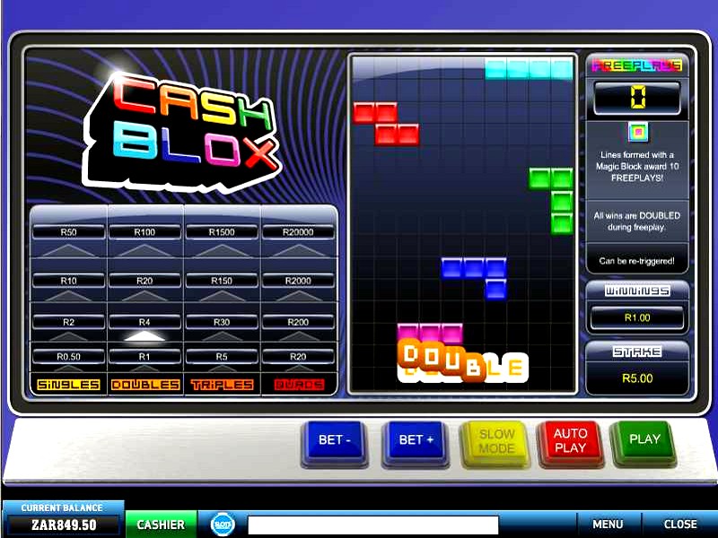The width and height of the screenshot is (718, 538).
Task: Click the arrow indicator under R50
Action: pyautogui.click(x=68, y=250)
